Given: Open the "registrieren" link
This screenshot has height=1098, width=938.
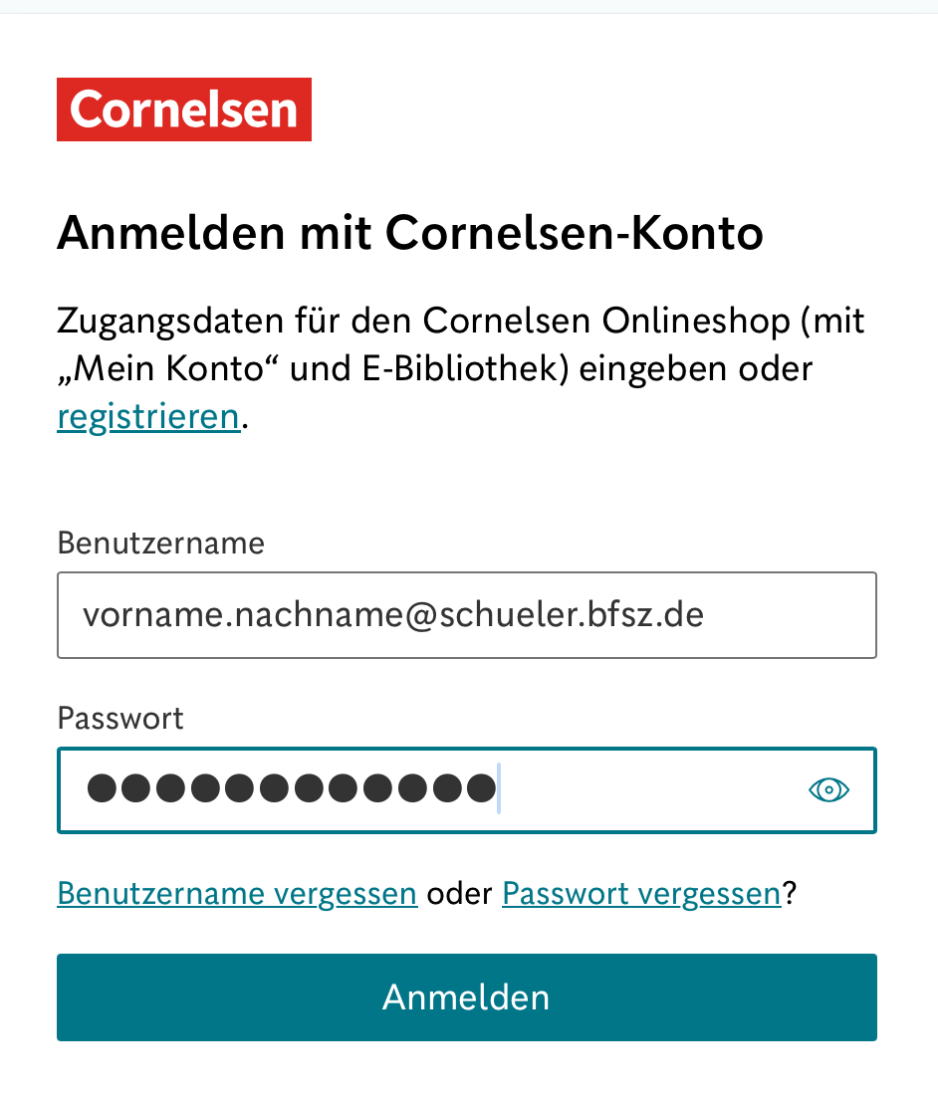Looking at the screenshot, I should click(x=148, y=417).
